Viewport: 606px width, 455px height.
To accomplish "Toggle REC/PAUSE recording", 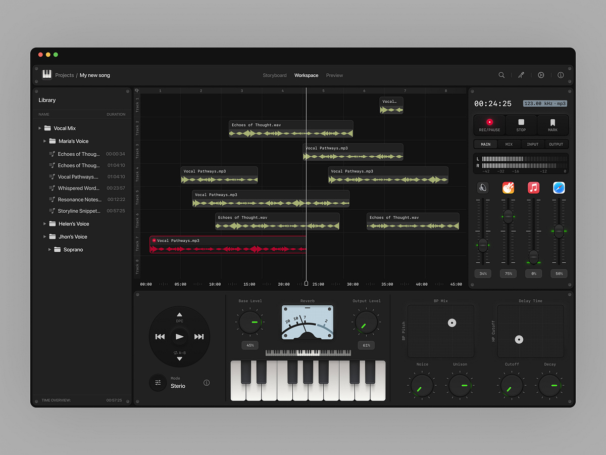I will (x=489, y=125).
